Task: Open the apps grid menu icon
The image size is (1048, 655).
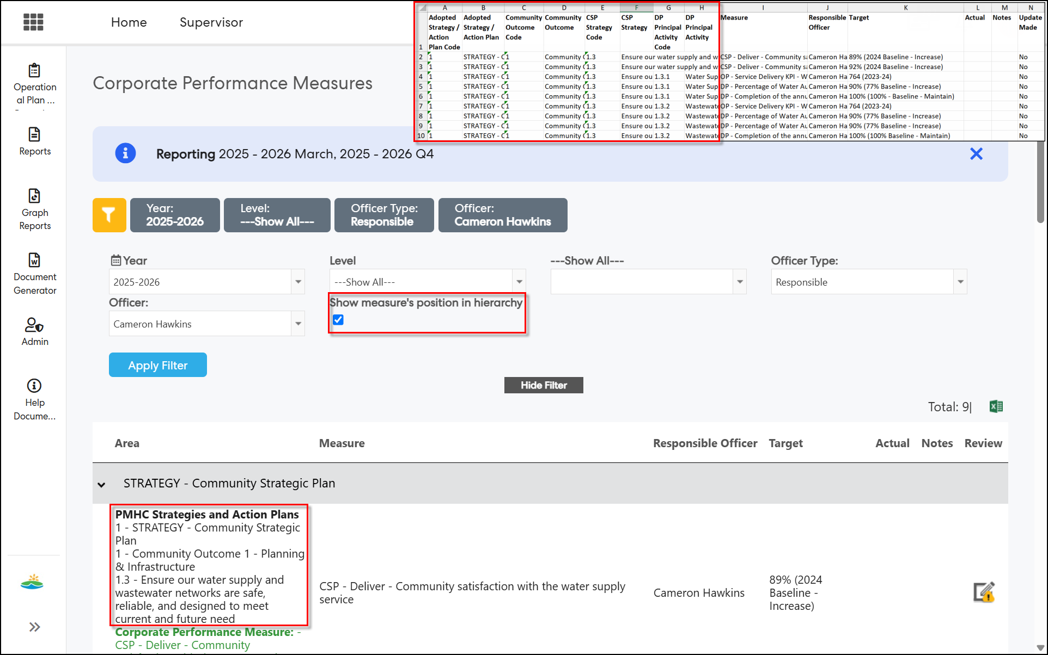Action: click(33, 22)
